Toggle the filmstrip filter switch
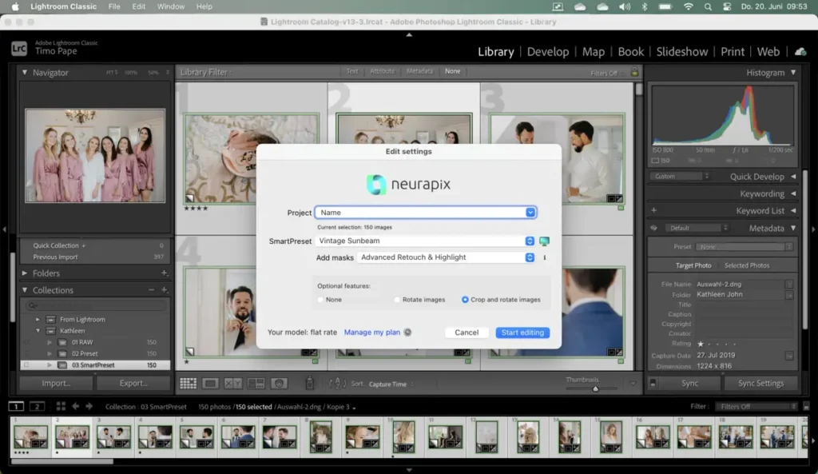 point(806,406)
